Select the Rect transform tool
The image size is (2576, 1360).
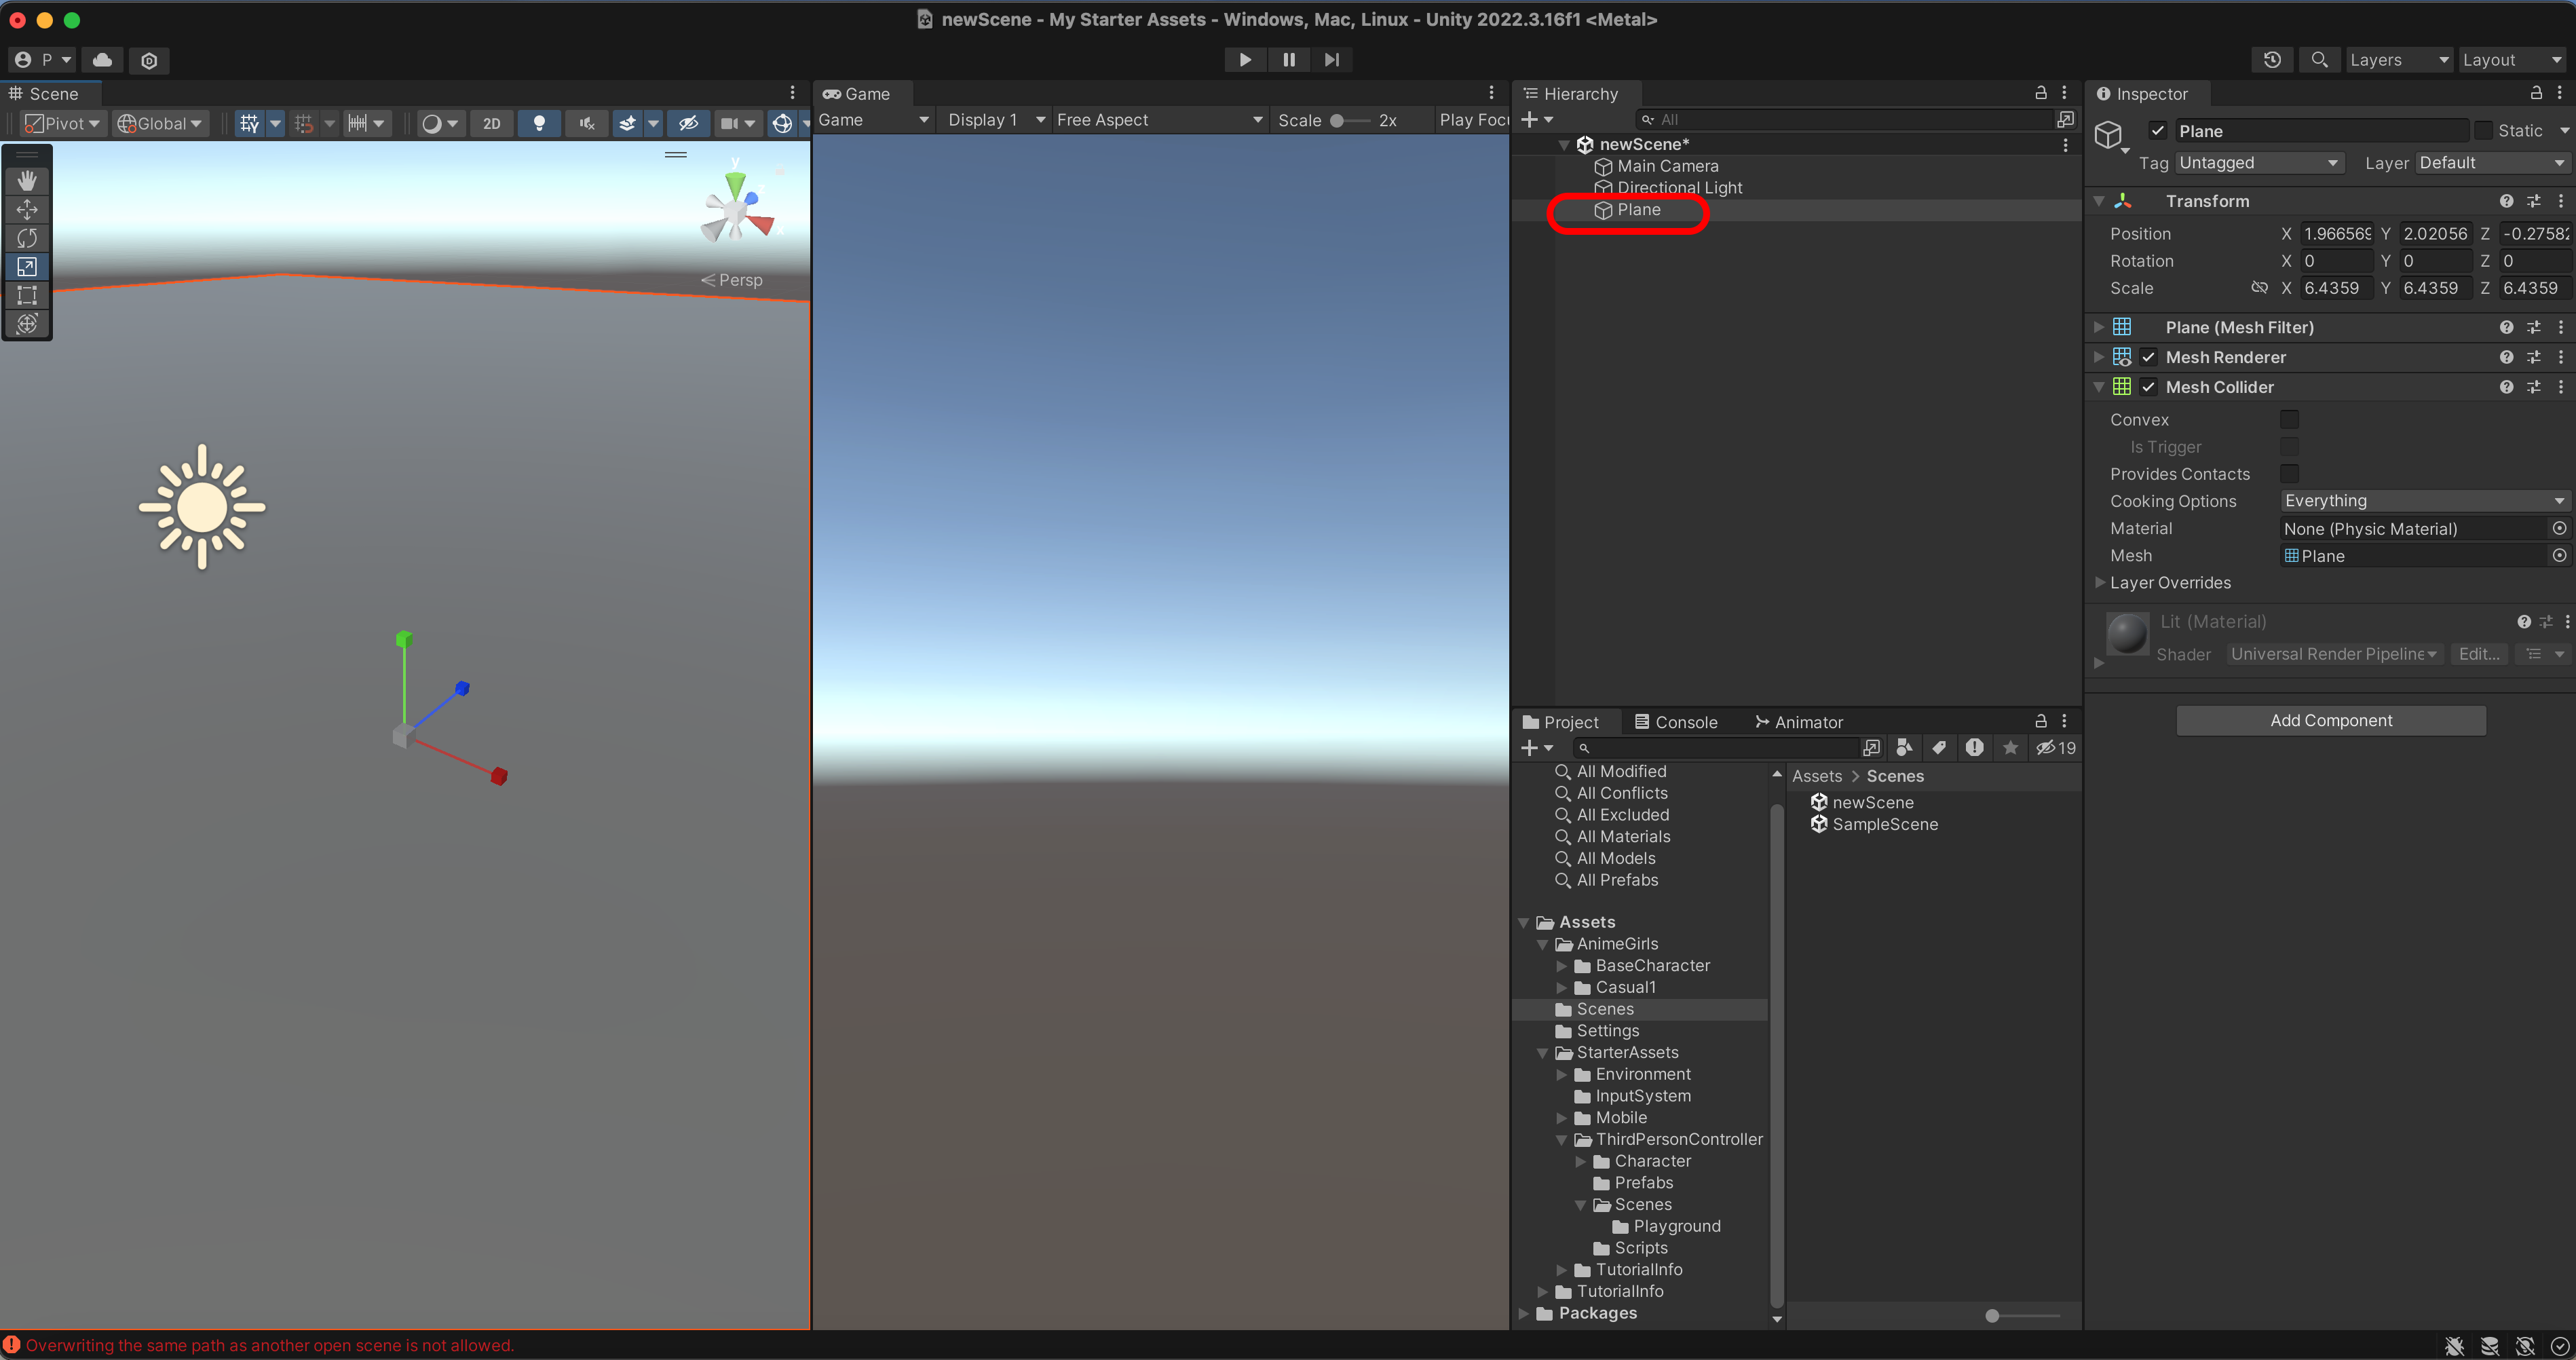[x=27, y=295]
